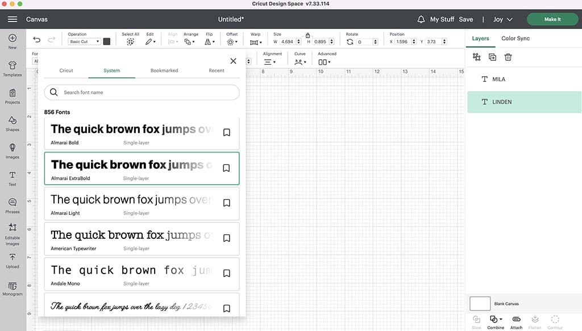Switch to the Color Sync tab

click(x=516, y=38)
